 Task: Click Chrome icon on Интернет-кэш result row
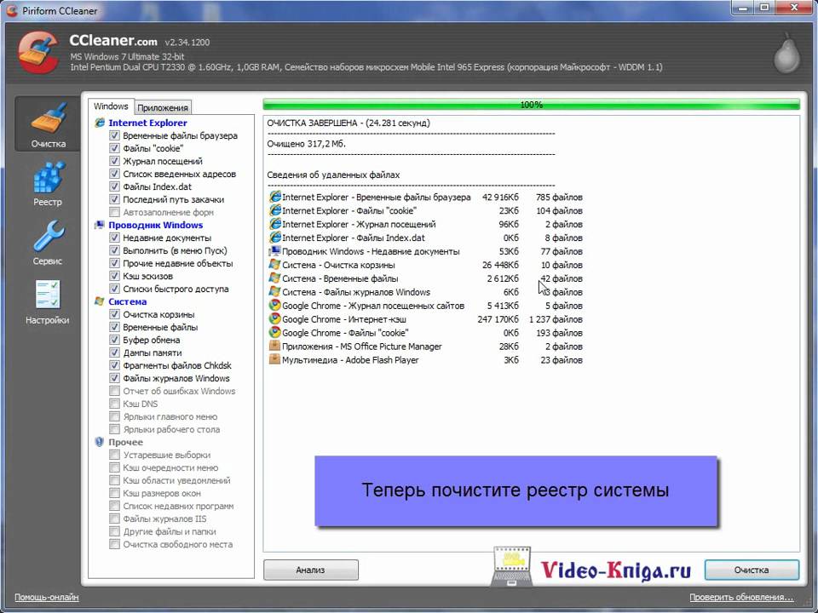tap(274, 319)
